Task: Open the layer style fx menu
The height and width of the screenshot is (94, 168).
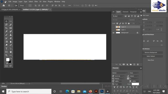Action: tap(120, 64)
